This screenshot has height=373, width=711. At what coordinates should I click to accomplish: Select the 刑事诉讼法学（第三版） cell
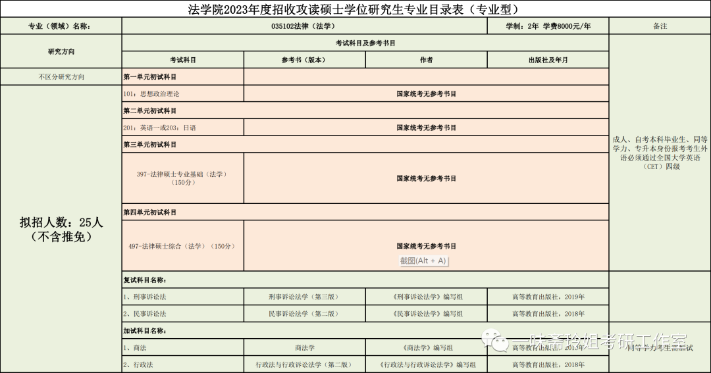(x=305, y=297)
